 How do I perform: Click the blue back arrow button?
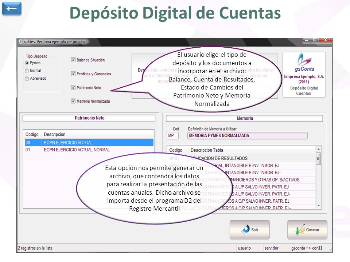(12, 8)
